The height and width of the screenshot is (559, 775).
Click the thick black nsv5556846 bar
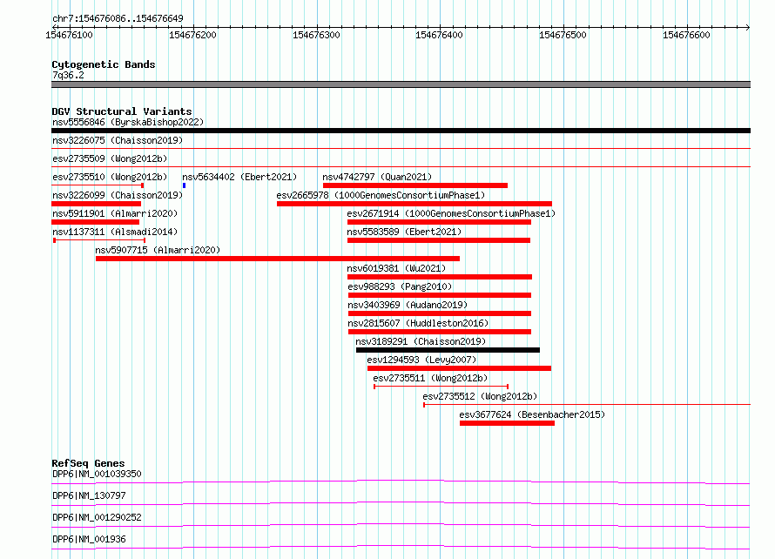coord(401,131)
